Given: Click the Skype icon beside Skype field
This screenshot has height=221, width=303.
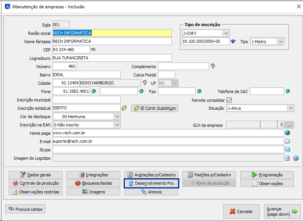Looking at the screenshot, I should coord(287,149).
